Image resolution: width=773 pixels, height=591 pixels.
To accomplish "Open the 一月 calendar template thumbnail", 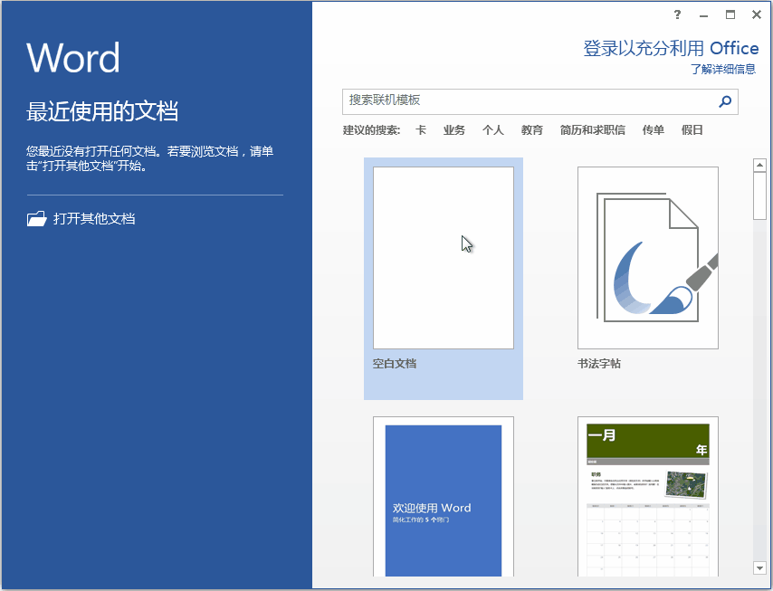I will pyautogui.click(x=648, y=496).
